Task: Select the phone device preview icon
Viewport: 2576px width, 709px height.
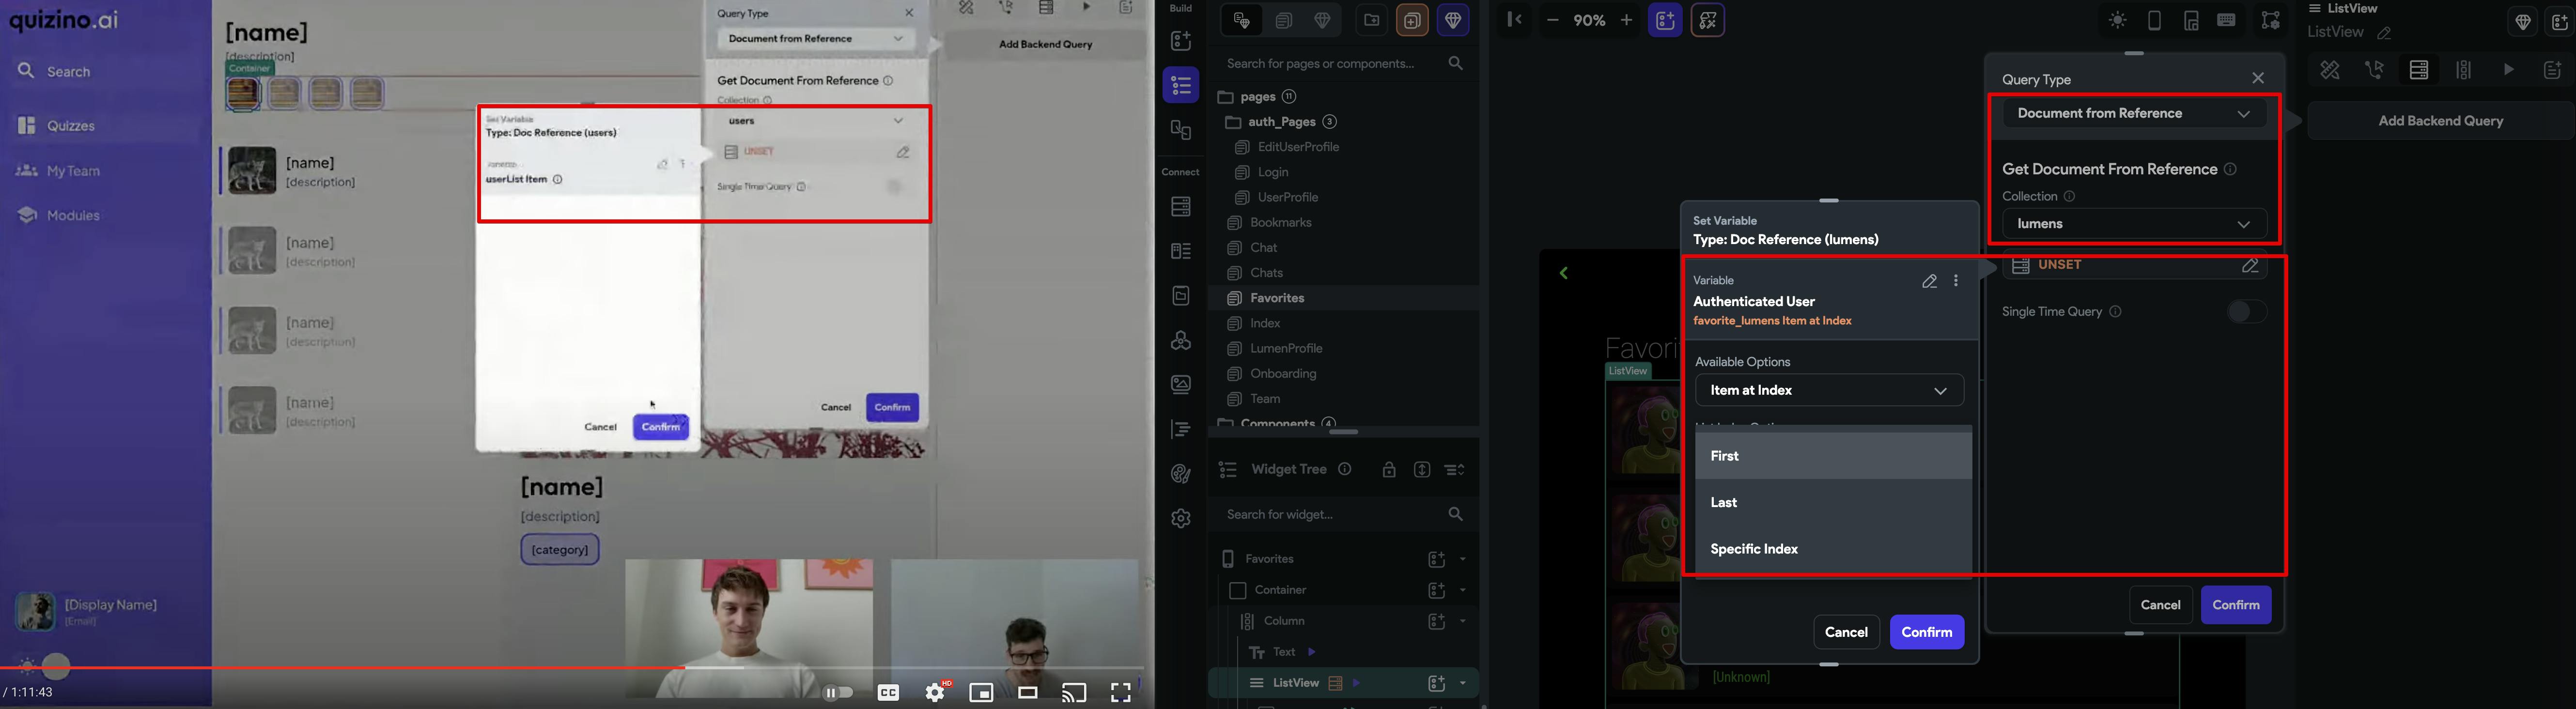Action: [2155, 21]
